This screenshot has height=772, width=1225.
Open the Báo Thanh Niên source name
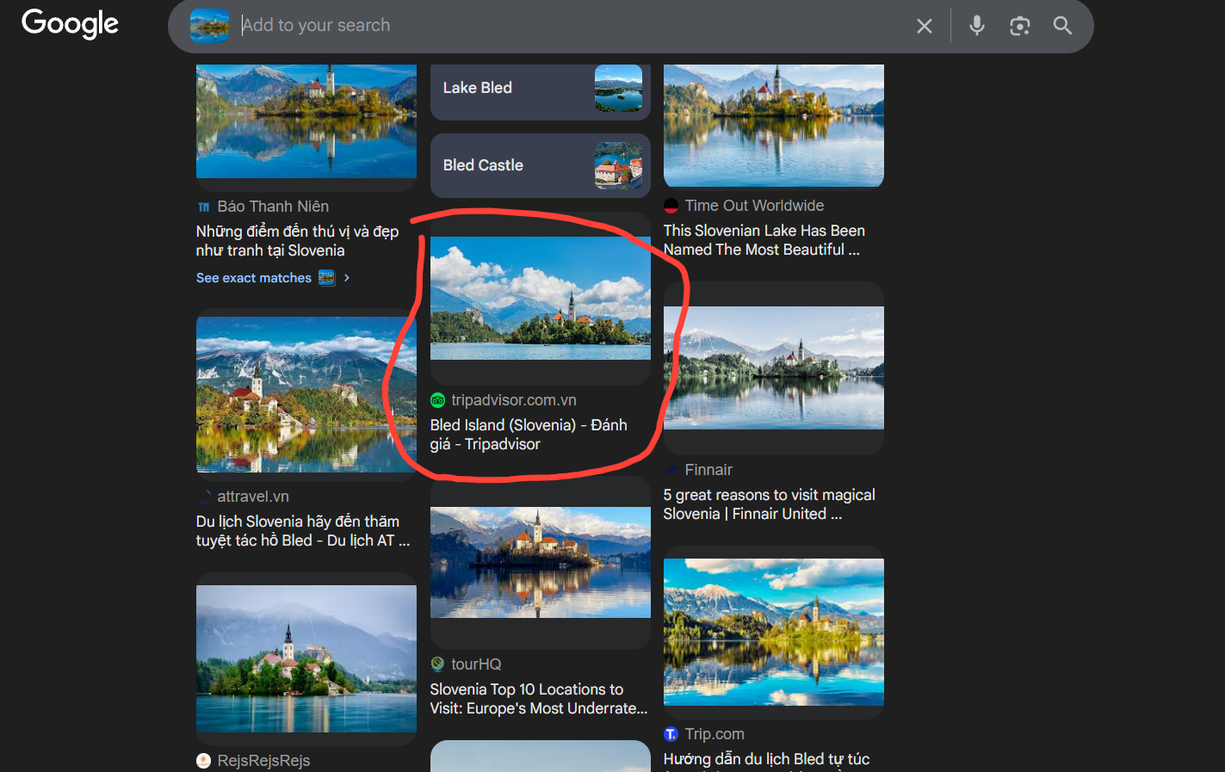(x=273, y=207)
